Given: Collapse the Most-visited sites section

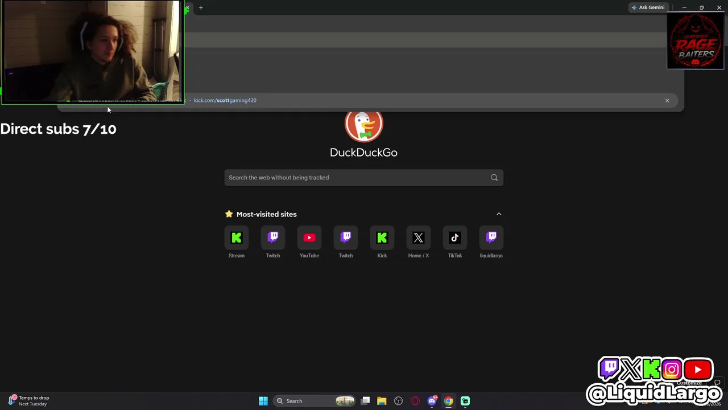Looking at the screenshot, I should (x=499, y=214).
